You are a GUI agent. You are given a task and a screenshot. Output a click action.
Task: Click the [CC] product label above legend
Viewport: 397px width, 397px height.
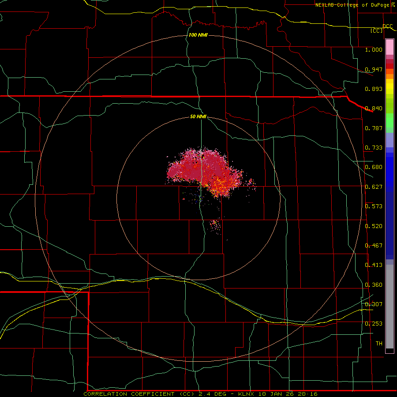pyautogui.click(x=377, y=30)
